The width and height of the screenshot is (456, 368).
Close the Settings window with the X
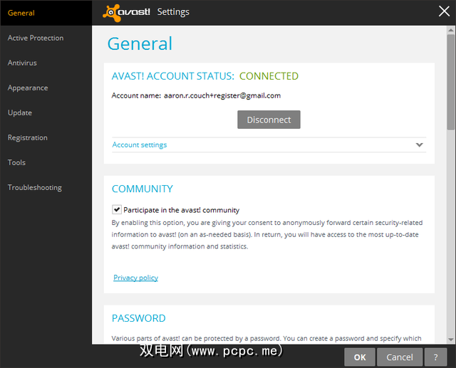pyautogui.click(x=444, y=11)
